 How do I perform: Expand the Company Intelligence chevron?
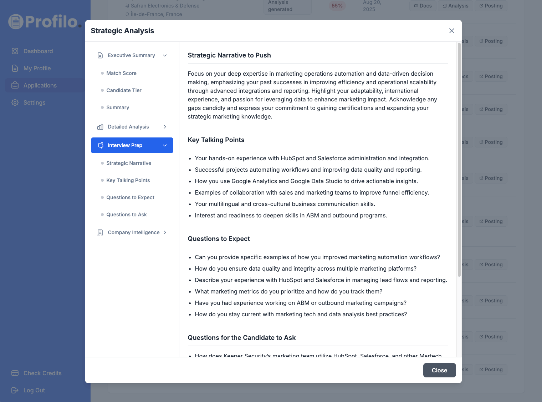point(165,232)
